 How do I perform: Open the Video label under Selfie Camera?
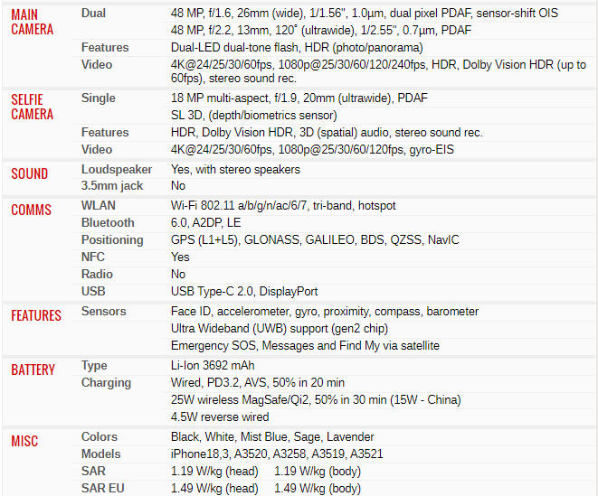[97, 149]
